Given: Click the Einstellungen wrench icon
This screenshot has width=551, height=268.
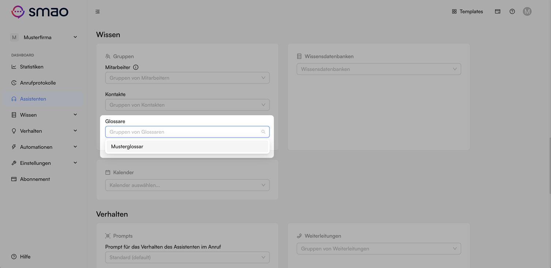Looking at the screenshot, I should (14, 163).
